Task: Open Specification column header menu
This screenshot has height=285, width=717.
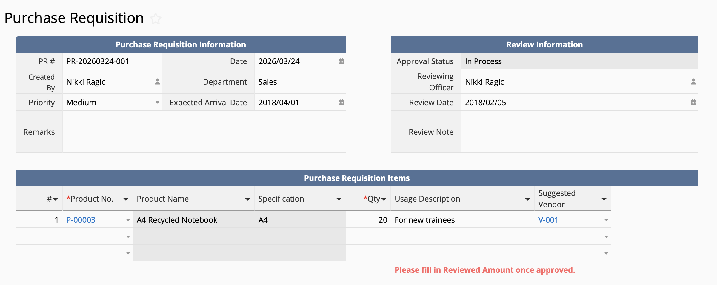Action: tap(339, 199)
